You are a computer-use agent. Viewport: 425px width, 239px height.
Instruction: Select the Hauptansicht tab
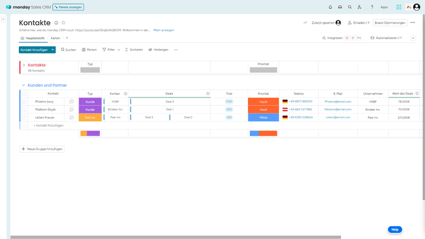[32, 38]
